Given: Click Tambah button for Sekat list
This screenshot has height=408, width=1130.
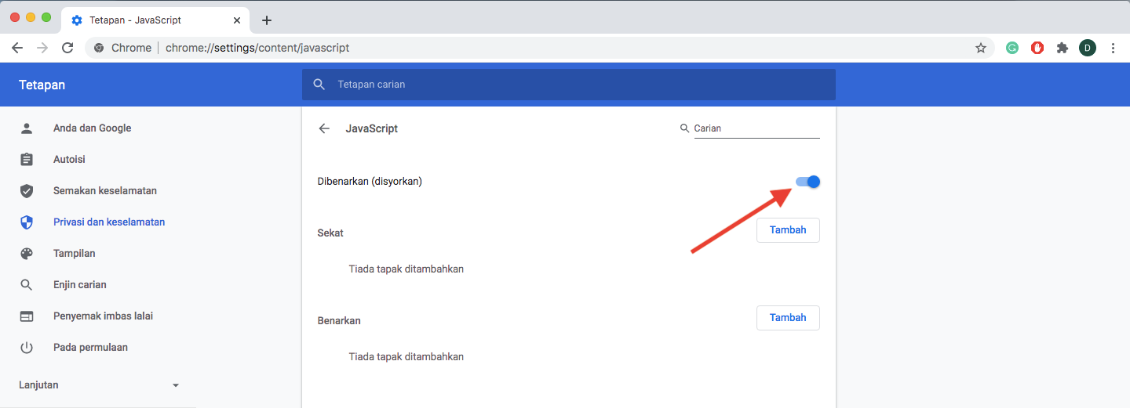Looking at the screenshot, I should coord(788,230).
